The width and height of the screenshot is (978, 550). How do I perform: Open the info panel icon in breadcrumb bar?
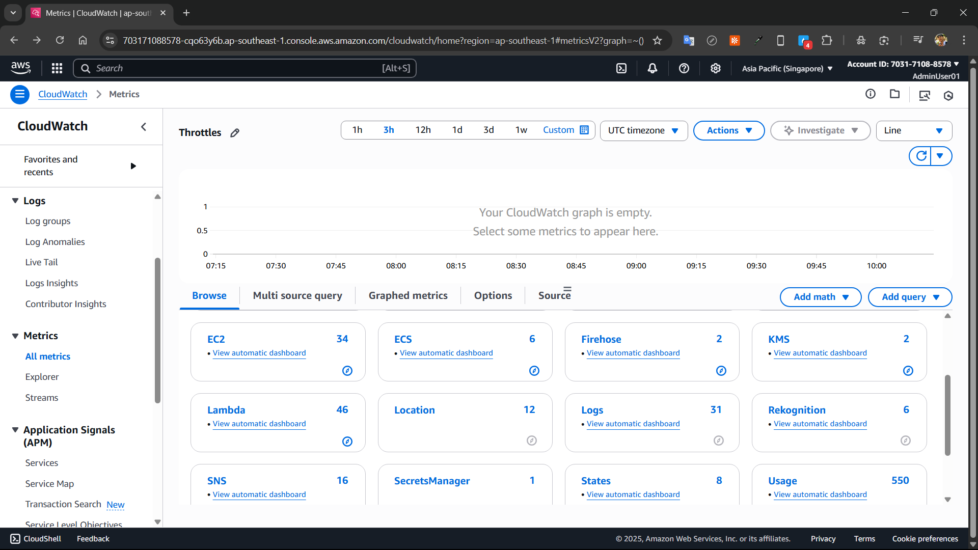(871, 94)
